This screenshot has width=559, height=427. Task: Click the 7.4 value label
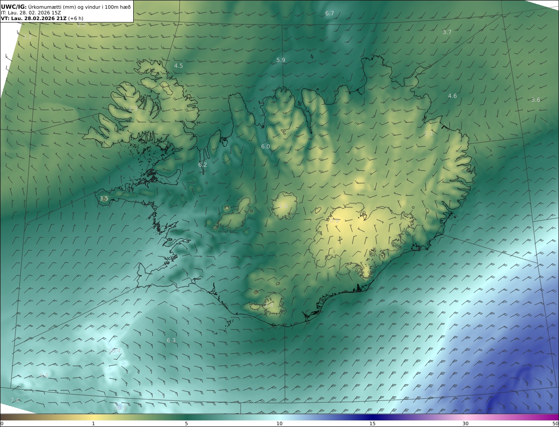pos(15,401)
